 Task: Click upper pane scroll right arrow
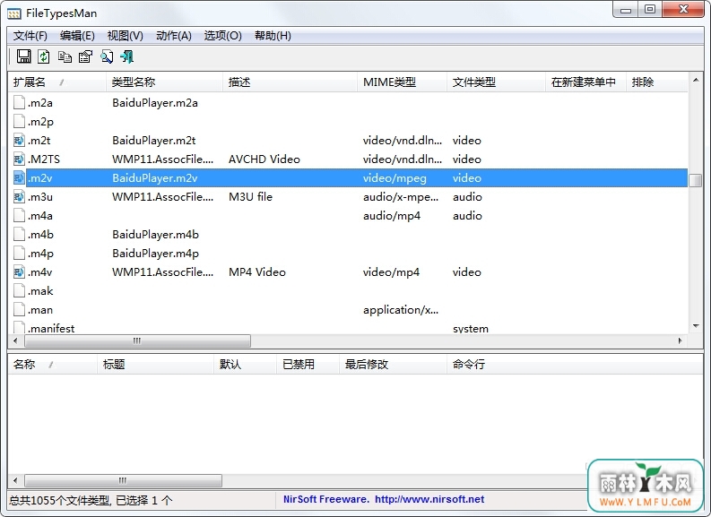pos(681,340)
